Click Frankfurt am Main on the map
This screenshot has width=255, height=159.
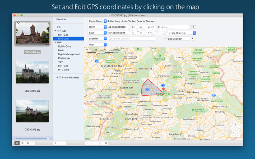[x=113, y=66]
